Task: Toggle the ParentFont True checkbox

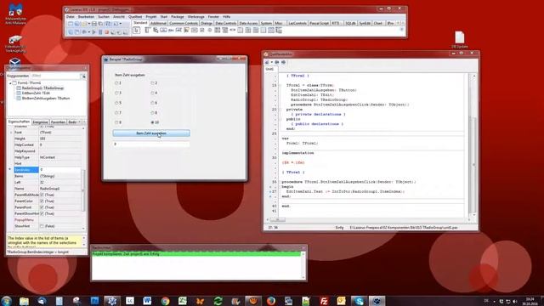Action: [42, 207]
